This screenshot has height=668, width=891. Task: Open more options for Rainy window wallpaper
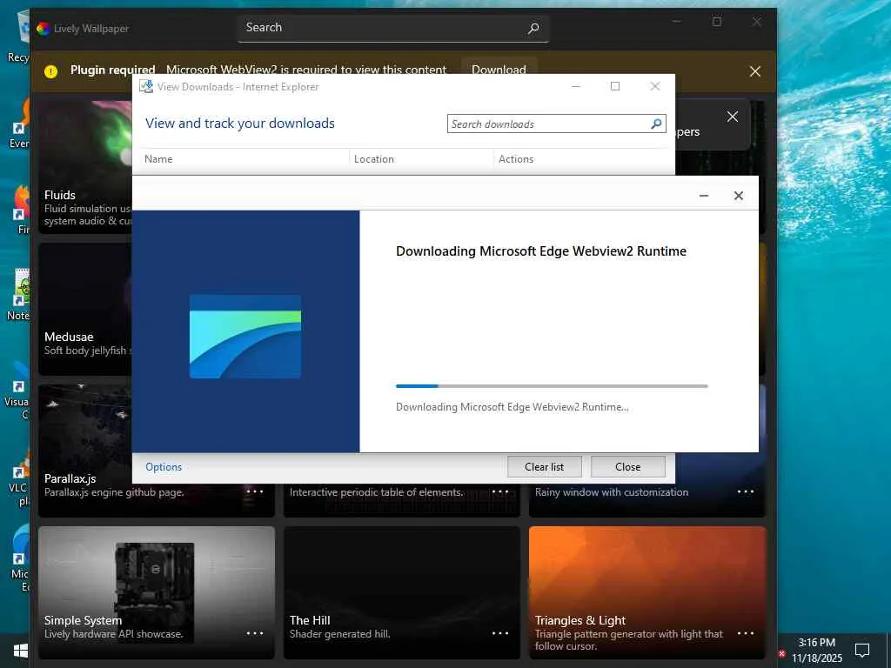click(746, 491)
